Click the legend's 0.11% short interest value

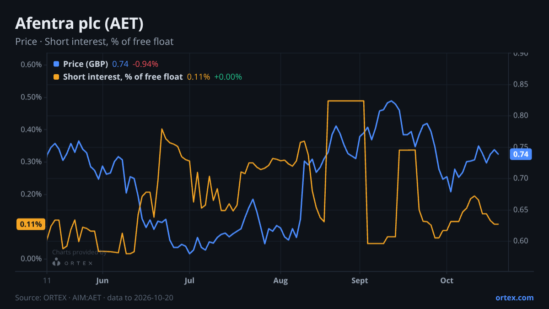(x=199, y=77)
